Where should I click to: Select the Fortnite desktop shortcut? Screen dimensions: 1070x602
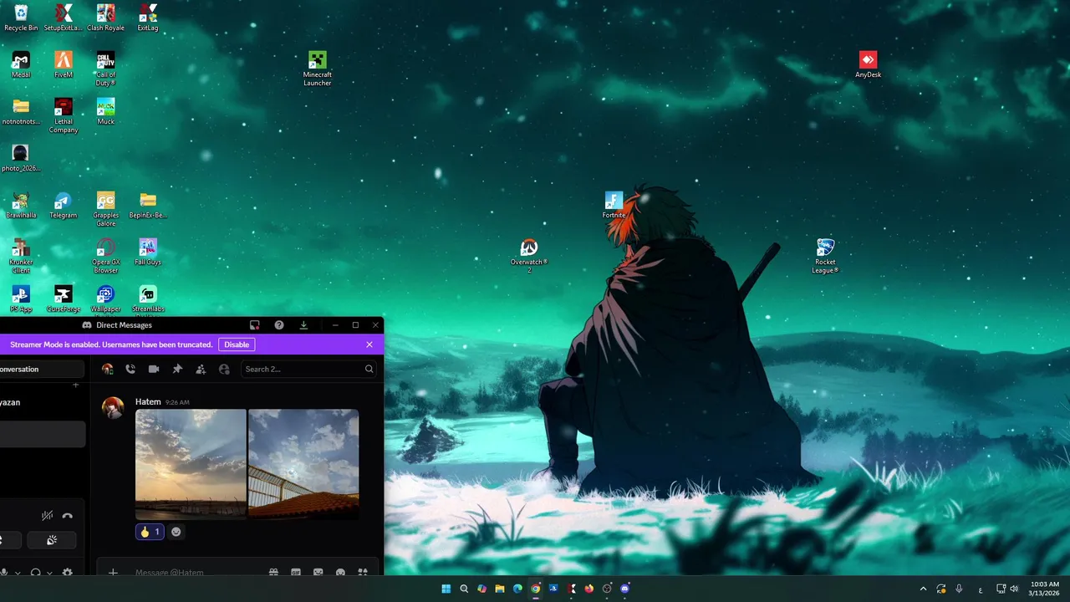pyautogui.click(x=614, y=205)
